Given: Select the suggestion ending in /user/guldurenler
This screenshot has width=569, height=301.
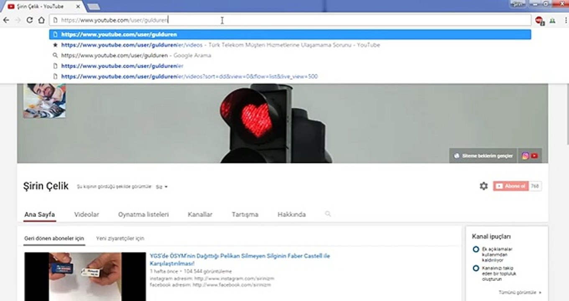Looking at the screenshot, I should click(290, 66).
